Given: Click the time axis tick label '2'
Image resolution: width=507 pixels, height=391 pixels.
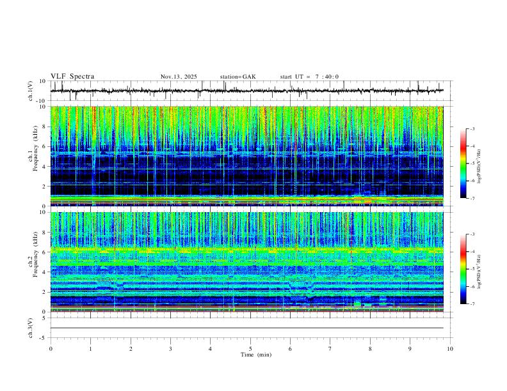Looking at the screenshot, I should (x=131, y=349).
